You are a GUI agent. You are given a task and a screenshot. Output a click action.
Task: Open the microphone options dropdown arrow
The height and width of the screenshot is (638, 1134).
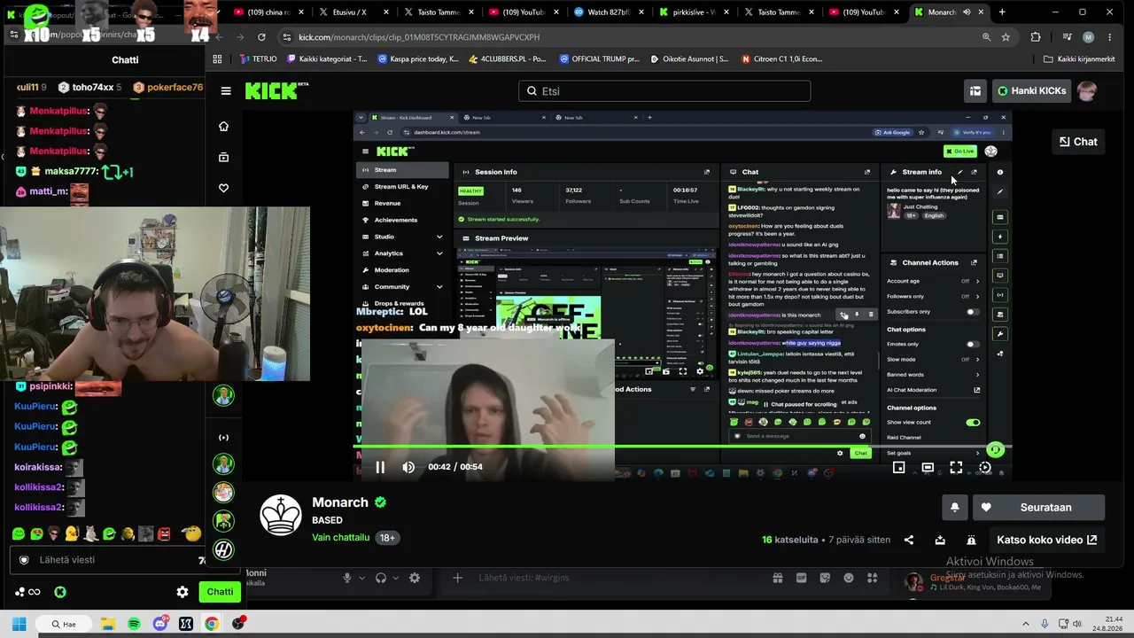(361, 579)
